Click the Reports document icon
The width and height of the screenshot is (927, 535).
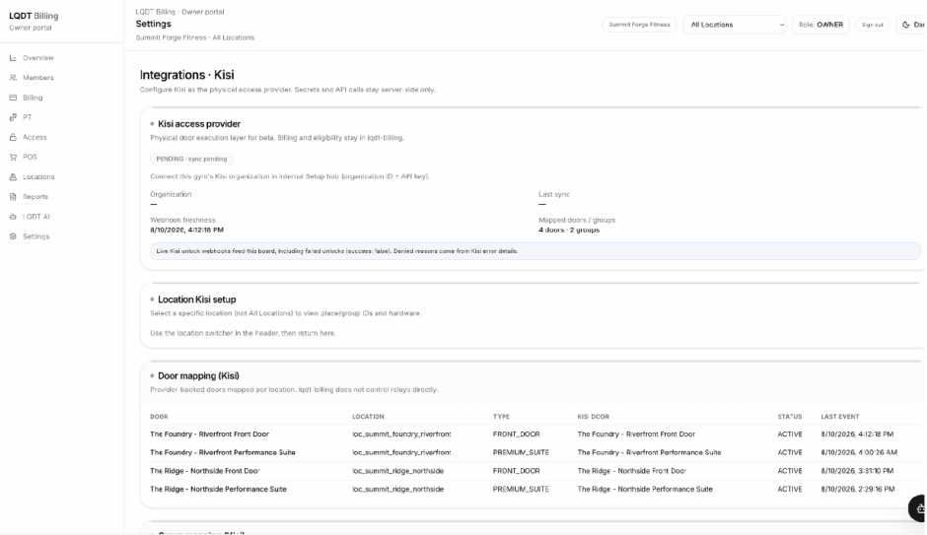(13, 197)
